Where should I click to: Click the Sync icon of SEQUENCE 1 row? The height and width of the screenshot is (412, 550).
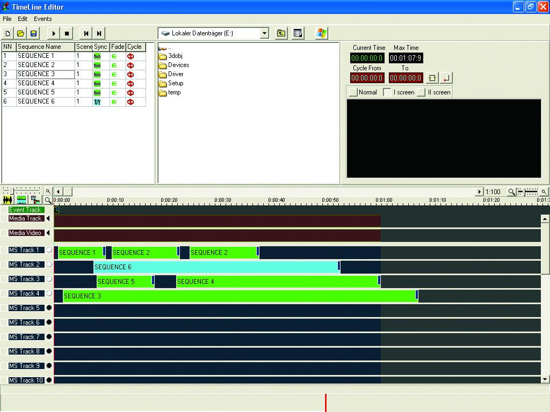pyautogui.click(x=97, y=56)
